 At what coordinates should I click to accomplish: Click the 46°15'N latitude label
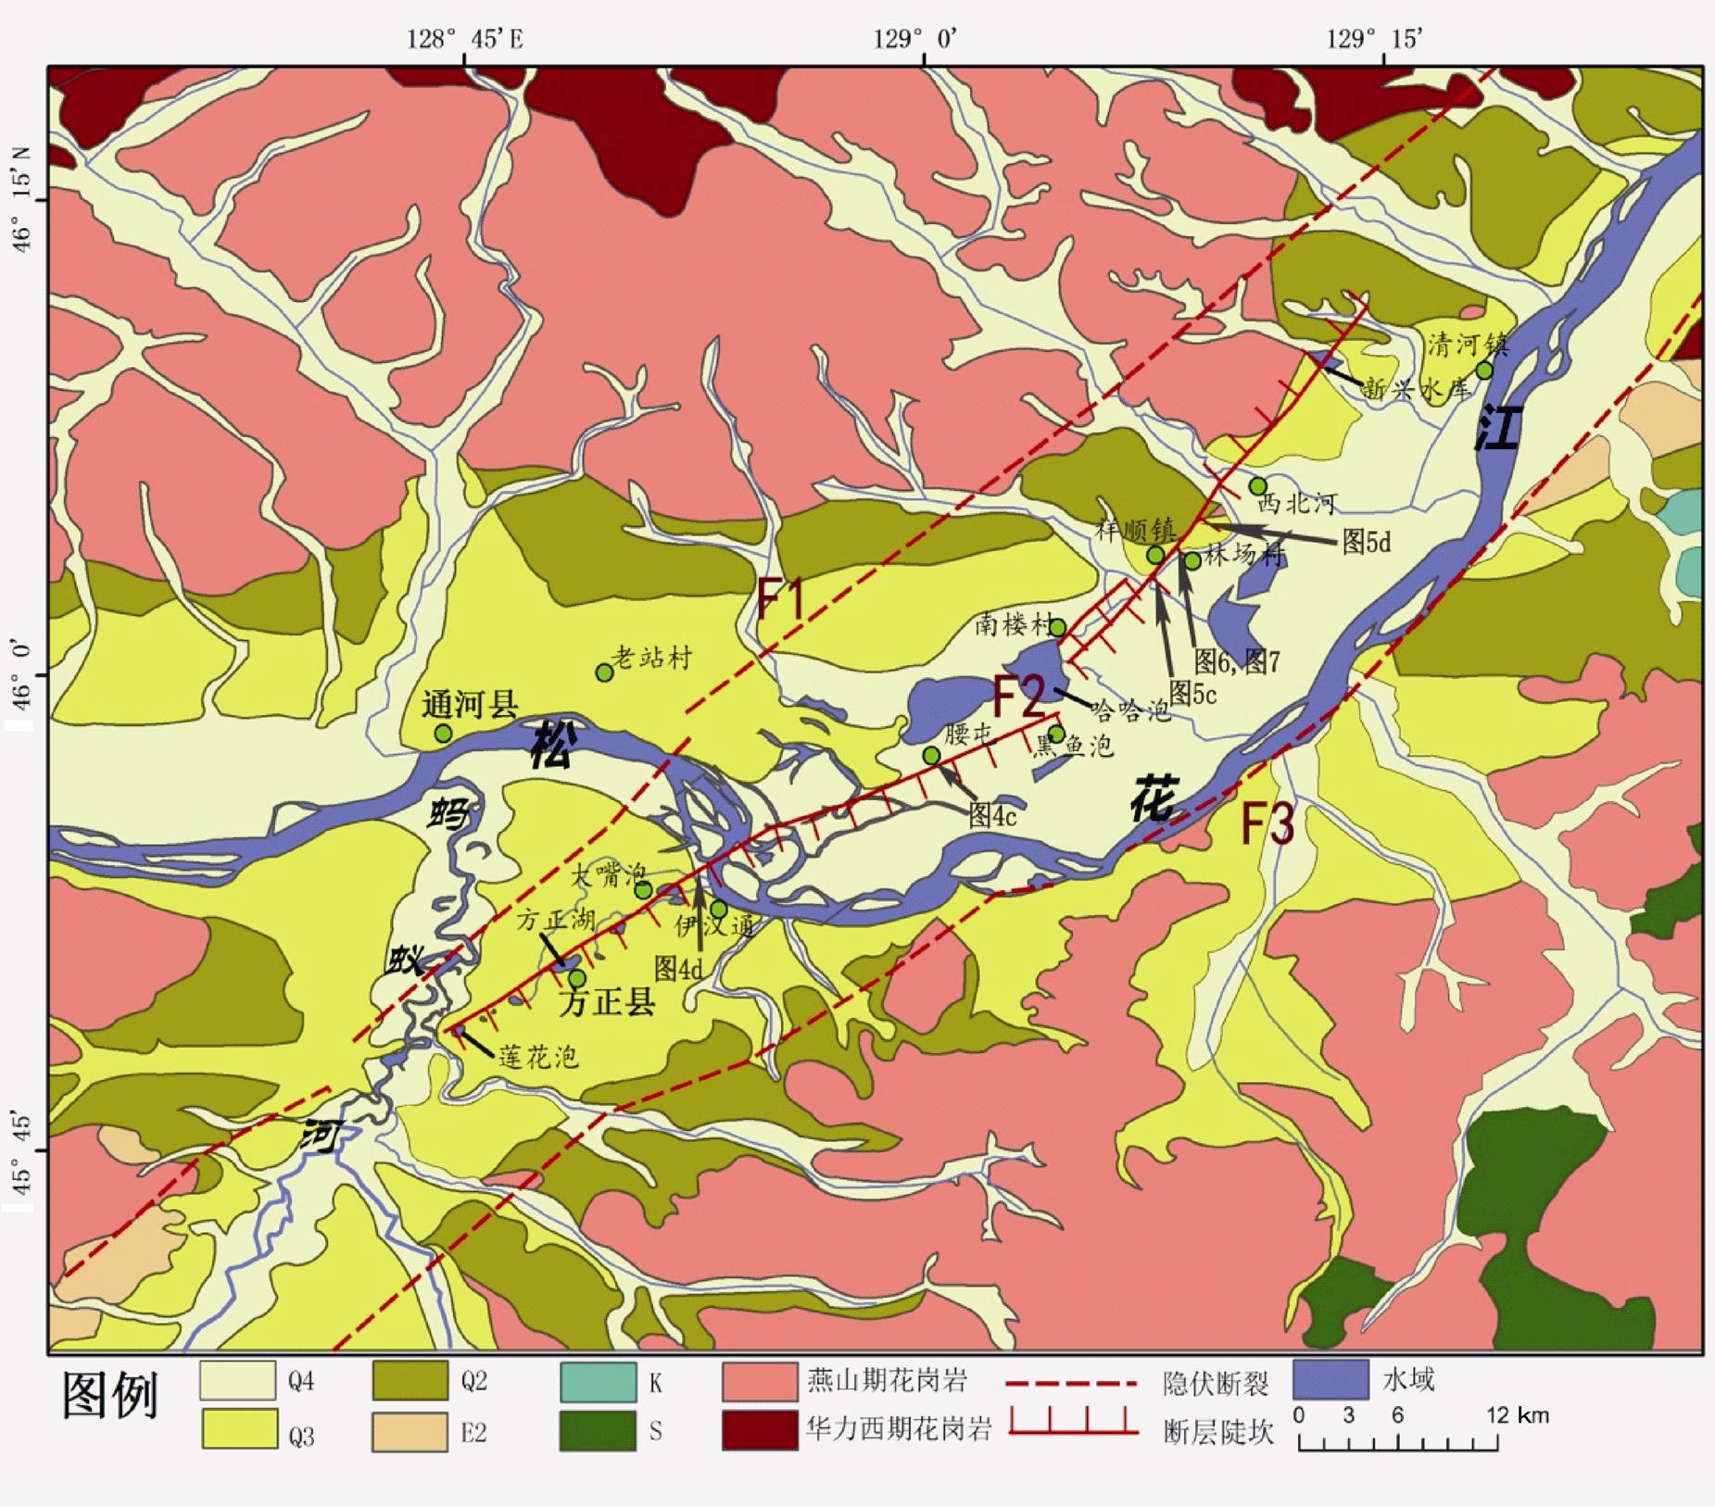tap(20, 198)
